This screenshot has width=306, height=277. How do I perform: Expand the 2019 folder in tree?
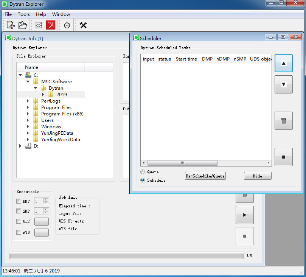pos(43,95)
